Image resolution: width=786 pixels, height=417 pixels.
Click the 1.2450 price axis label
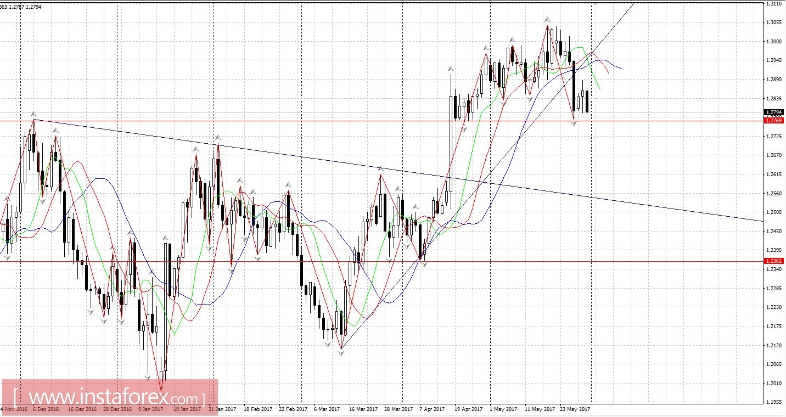(x=774, y=232)
